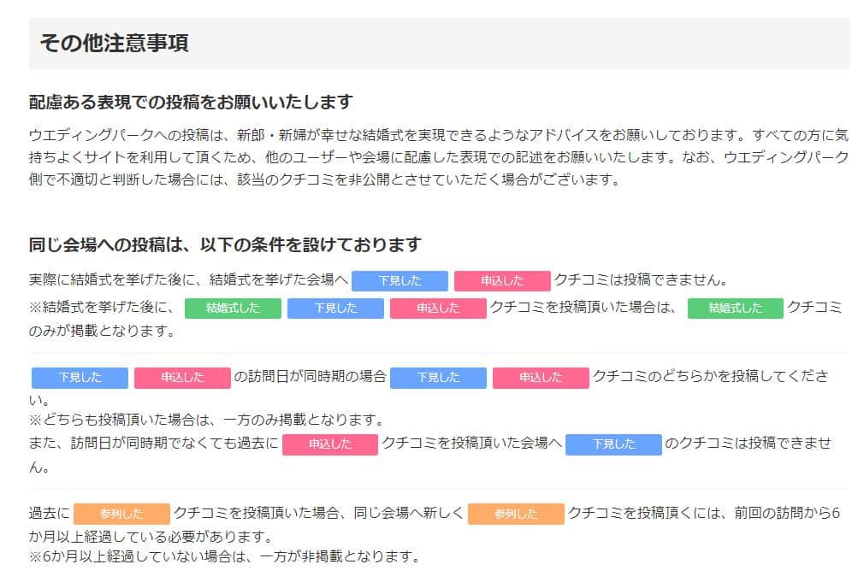Click blue 下見した badge following 結婚式を挙げた会場へ
The width and height of the screenshot is (864, 582).
[x=399, y=281]
